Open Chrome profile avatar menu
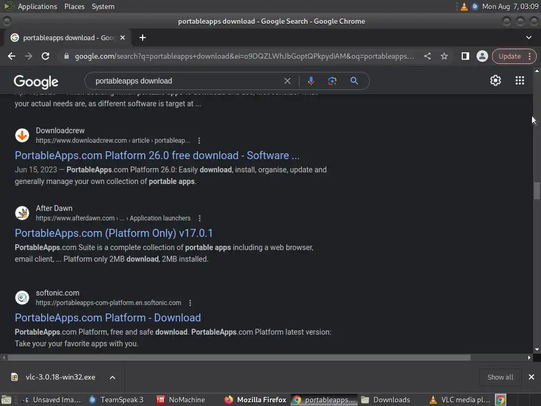The image size is (541, 406). click(482, 56)
